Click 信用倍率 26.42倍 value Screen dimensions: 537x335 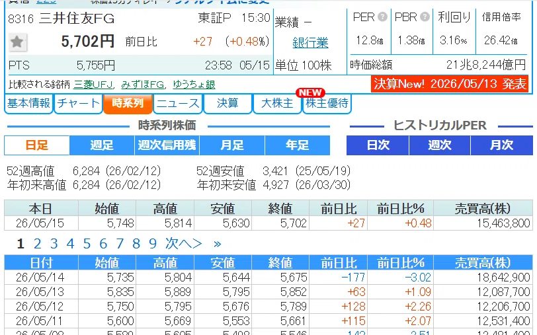(501, 40)
